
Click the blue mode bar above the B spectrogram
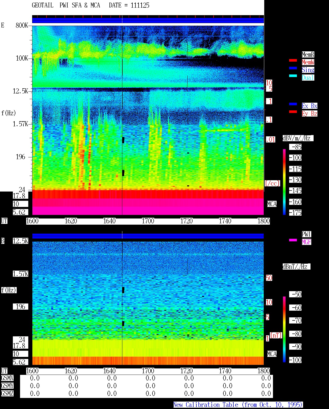148,236
